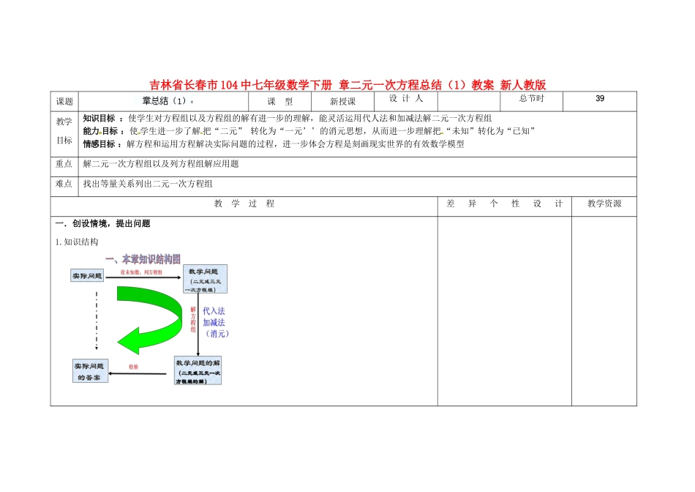Click the 情感目标 line of text
This screenshot has width=695, height=492.
(274, 143)
